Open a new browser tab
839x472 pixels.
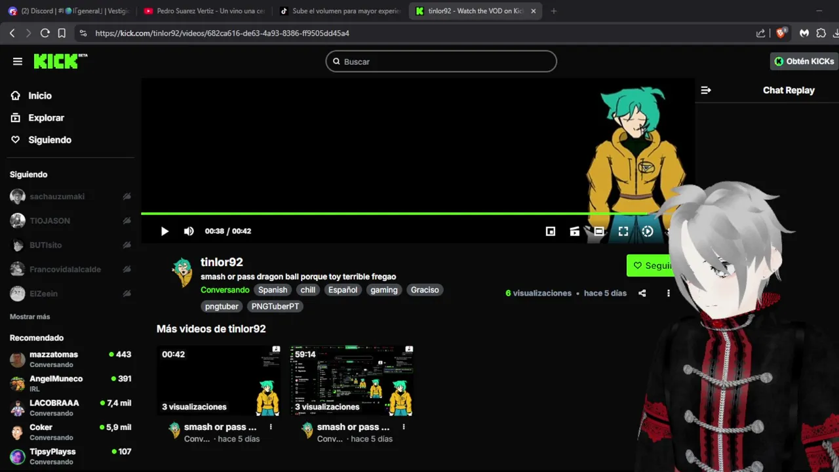click(x=554, y=11)
